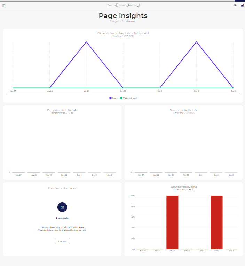Collapse the left sidebar panel icon
The image size is (245, 266).
(3, 6)
